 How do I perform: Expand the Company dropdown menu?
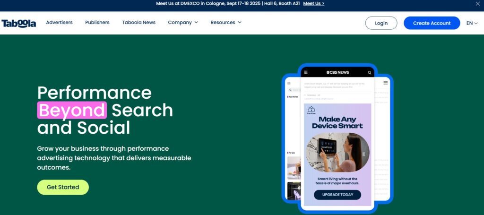click(x=183, y=23)
